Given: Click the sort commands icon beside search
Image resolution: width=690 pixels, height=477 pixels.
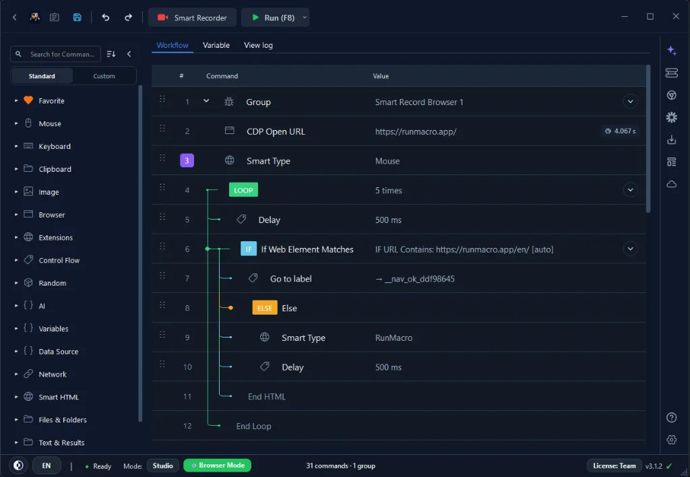Looking at the screenshot, I should click(111, 54).
